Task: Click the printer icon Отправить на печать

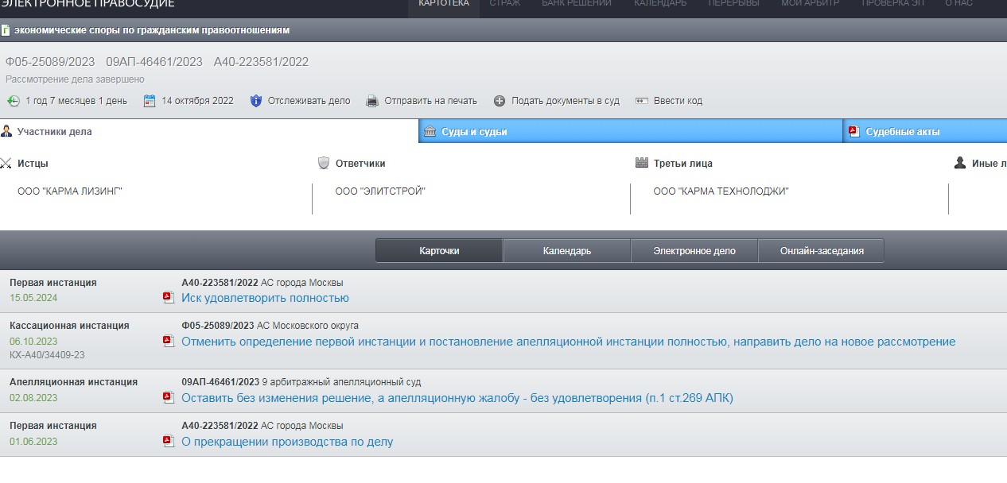Action: click(x=371, y=101)
